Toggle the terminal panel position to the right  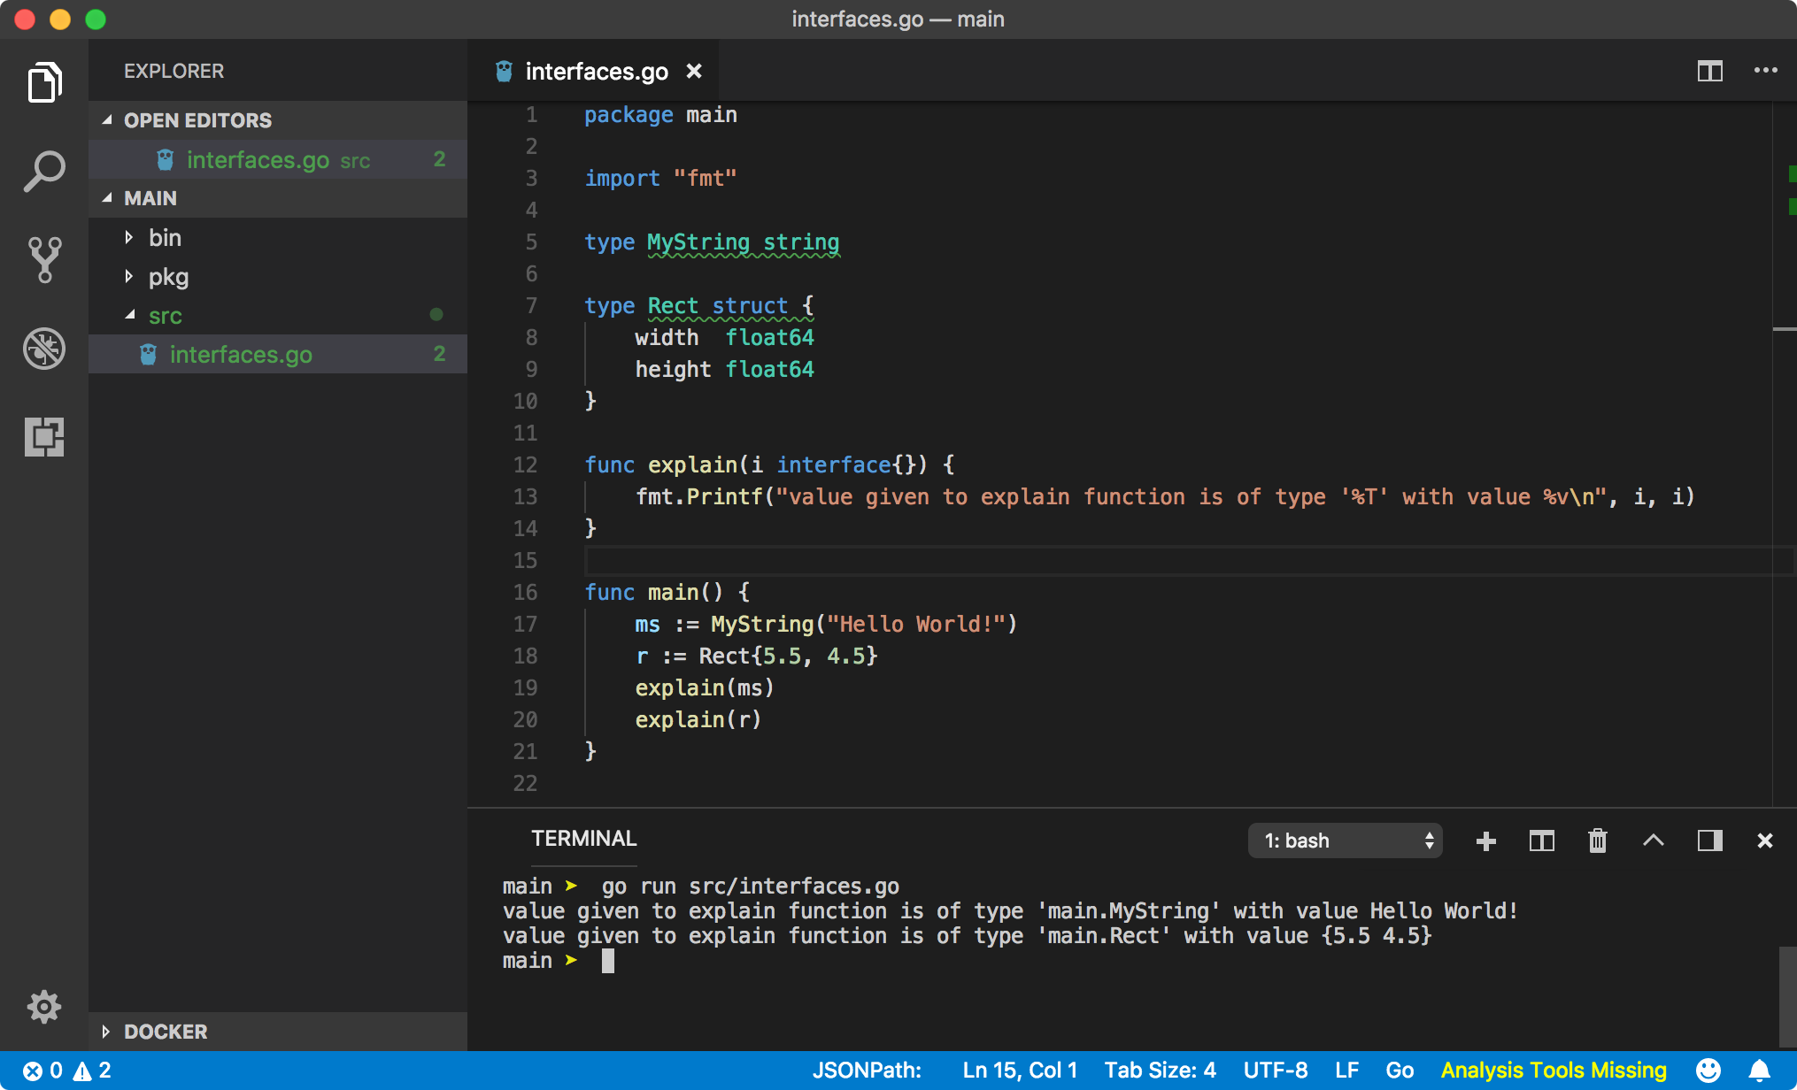(1709, 841)
